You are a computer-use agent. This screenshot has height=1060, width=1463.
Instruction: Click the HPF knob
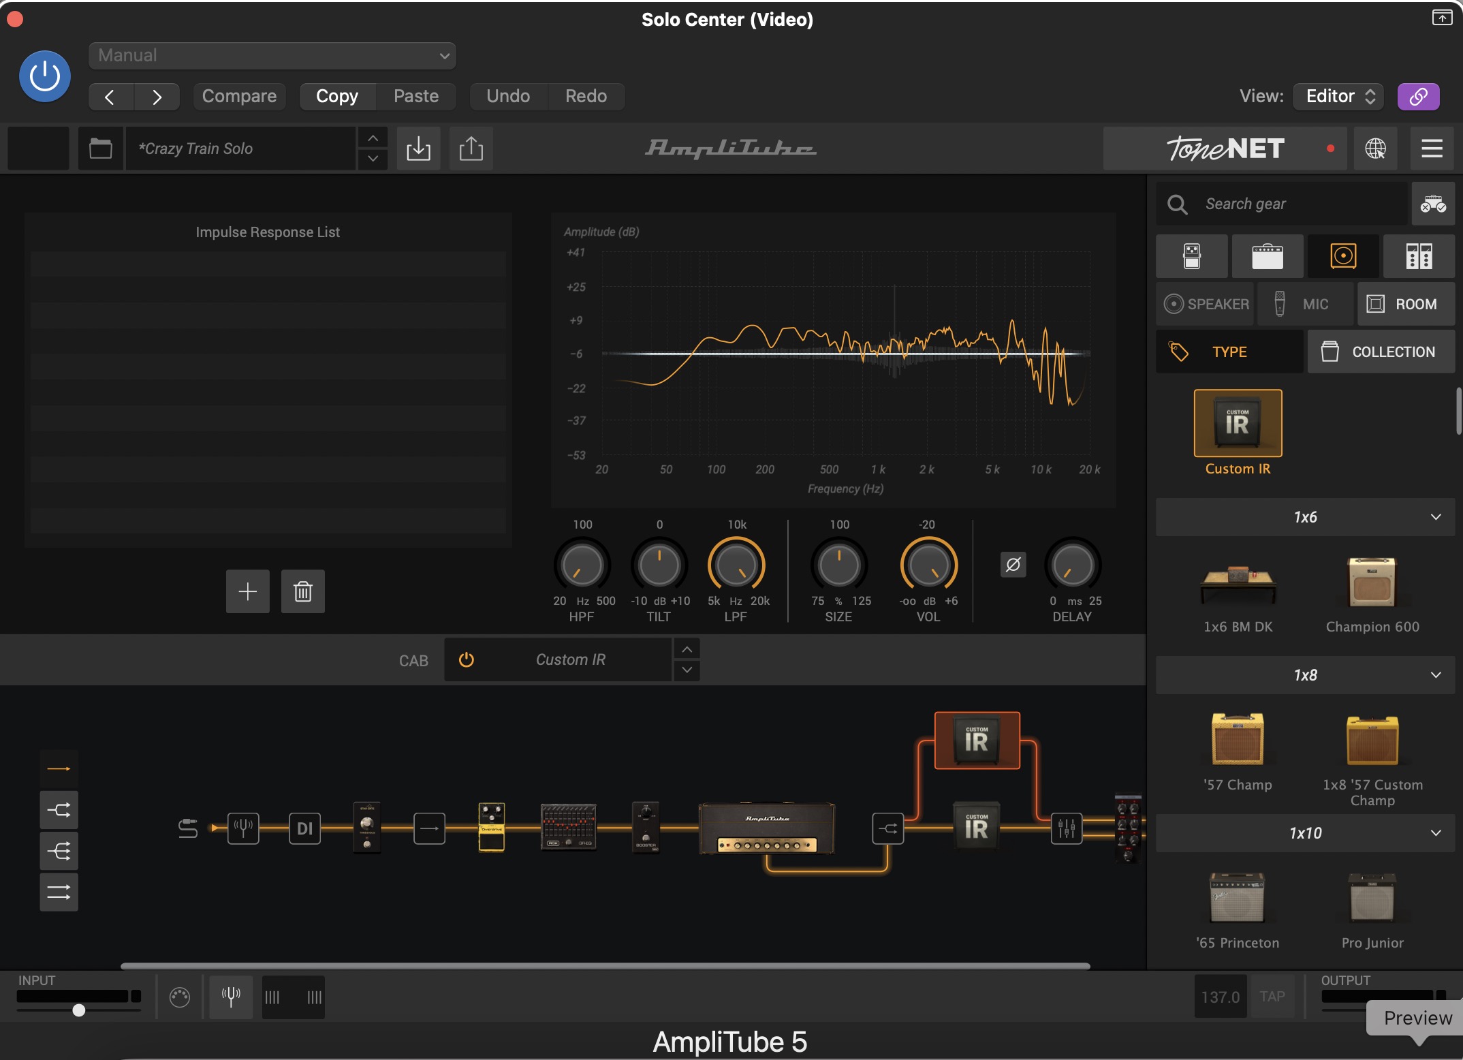(x=582, y=565)
